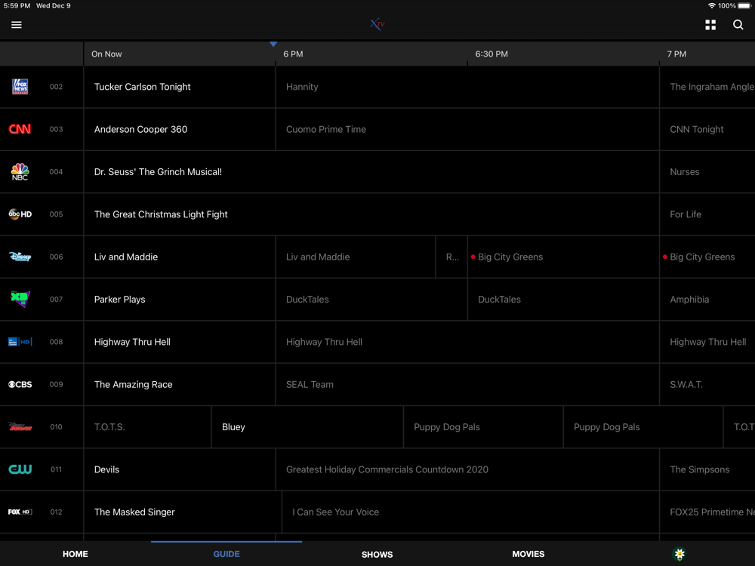This screenshot has width=755, height=566.
Task: Open SEAL Team listing
Action: pyautogui.click(x=467, y=384)
